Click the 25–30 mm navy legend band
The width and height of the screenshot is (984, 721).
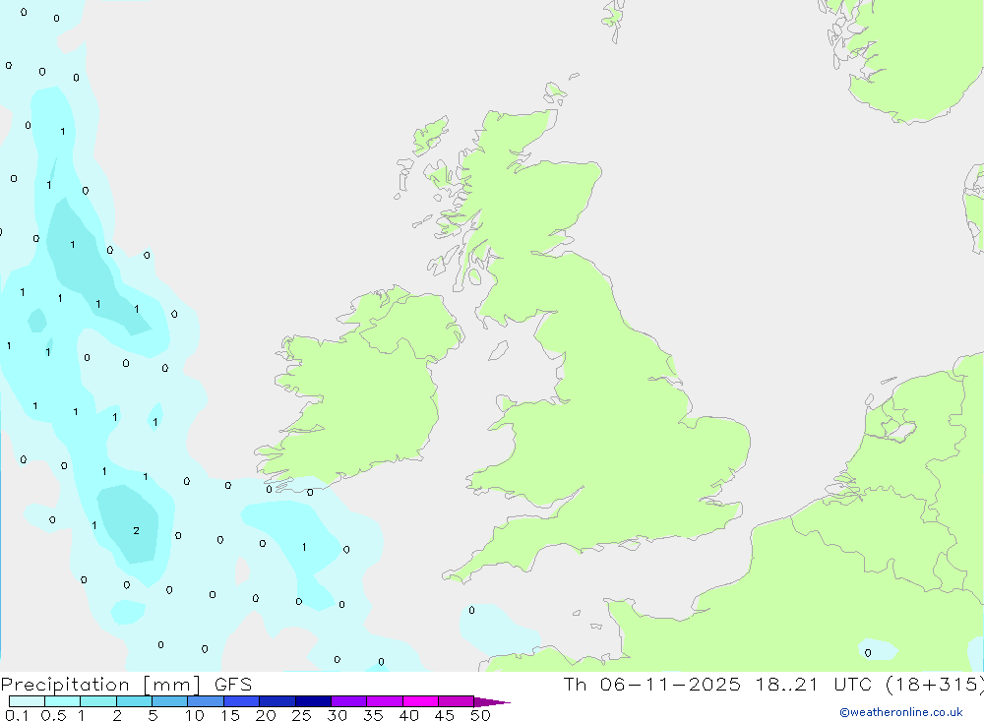click(x=313, y=701)
